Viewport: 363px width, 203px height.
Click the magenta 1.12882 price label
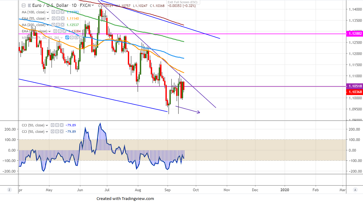tap(355, 34)
